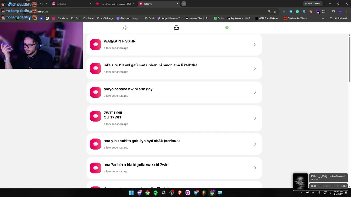Open a new browser tab with plus button
This screenshot has width=351, height=197.
click(184, 4)
